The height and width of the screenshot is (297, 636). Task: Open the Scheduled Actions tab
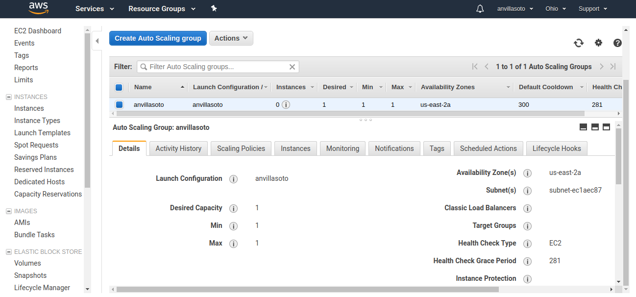pos(489,148)
